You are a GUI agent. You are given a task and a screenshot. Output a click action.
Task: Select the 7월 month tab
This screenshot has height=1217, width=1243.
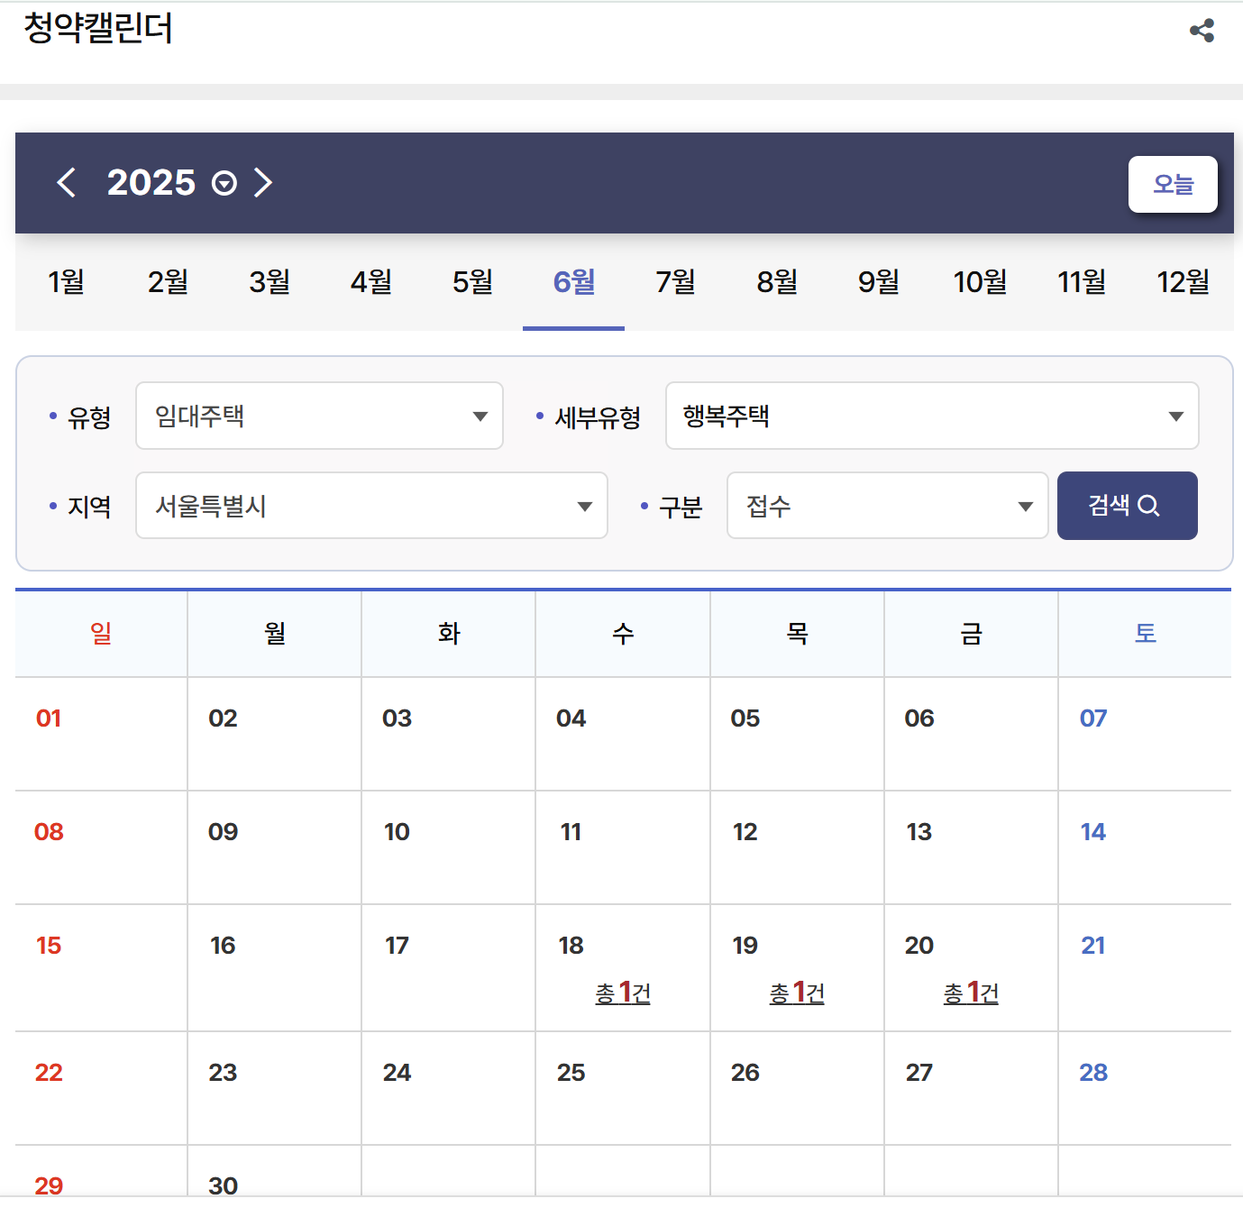pos(674,282)
